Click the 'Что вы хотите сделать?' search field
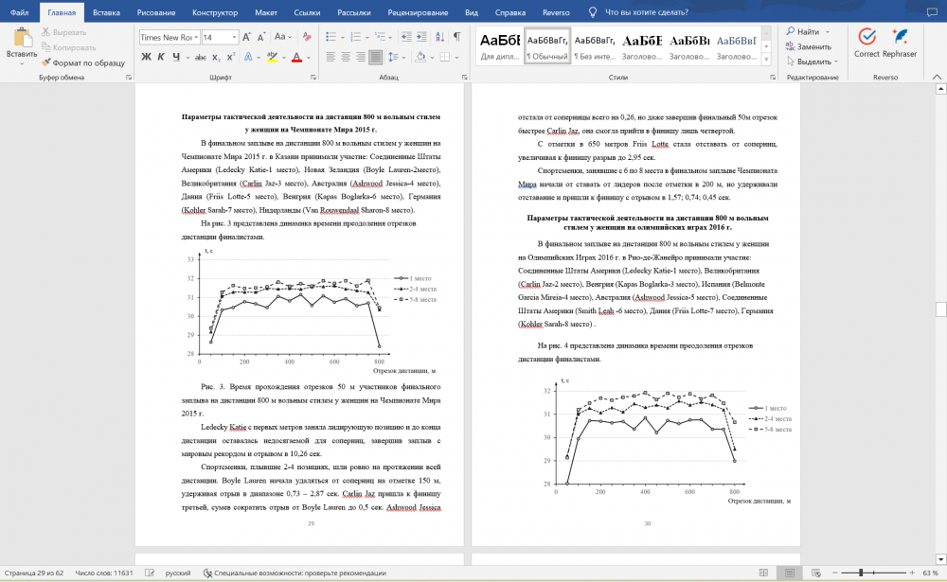The image size is (947, 582). click(x=646, y=12)
